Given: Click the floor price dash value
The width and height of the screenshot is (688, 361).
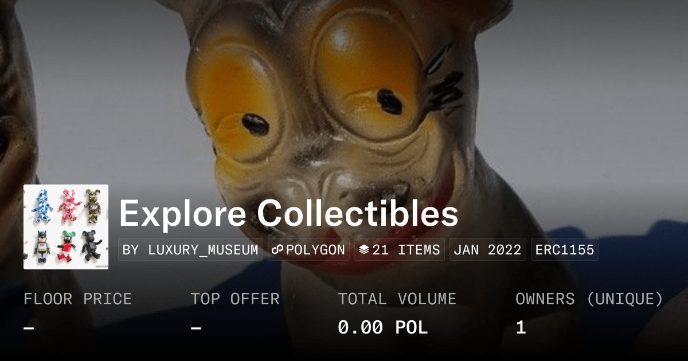Looking at the screenshot, I should (29, 328).
